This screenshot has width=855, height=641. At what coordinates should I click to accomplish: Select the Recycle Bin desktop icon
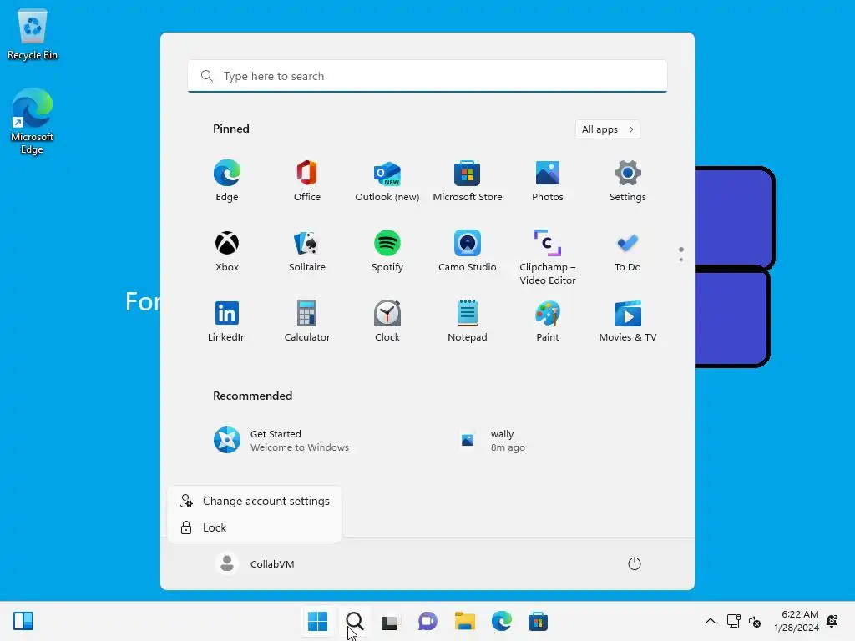(x=33, y=34)
